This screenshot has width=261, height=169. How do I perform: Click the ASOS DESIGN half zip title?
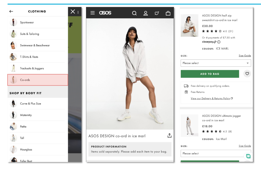(x=220, y=18)
